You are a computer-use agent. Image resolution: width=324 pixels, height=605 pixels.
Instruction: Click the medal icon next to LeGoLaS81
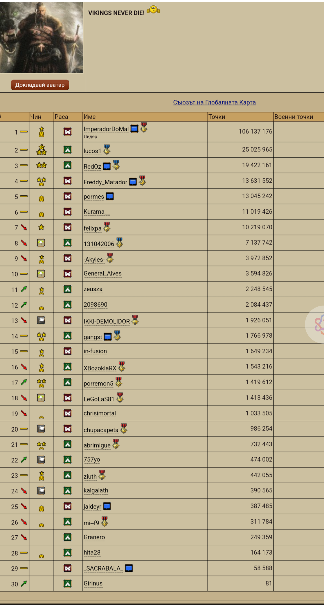[x=120, y=397]
